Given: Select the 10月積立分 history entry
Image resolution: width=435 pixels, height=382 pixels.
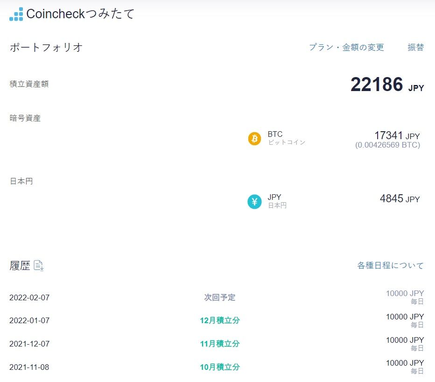Looking at the screenshot, I should 219,367.
